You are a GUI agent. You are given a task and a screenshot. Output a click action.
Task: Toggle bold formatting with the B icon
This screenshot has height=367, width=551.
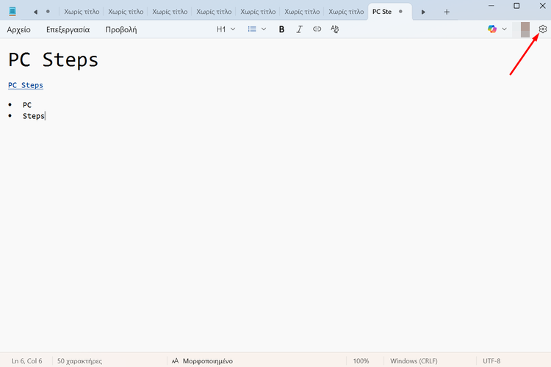(281, 29)
